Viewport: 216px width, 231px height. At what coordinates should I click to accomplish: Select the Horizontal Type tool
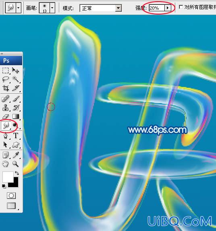click(16, 136)
